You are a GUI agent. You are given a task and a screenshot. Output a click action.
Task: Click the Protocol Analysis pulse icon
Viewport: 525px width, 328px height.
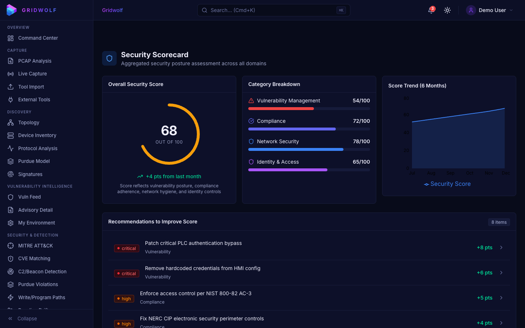(x=11, y=148)
